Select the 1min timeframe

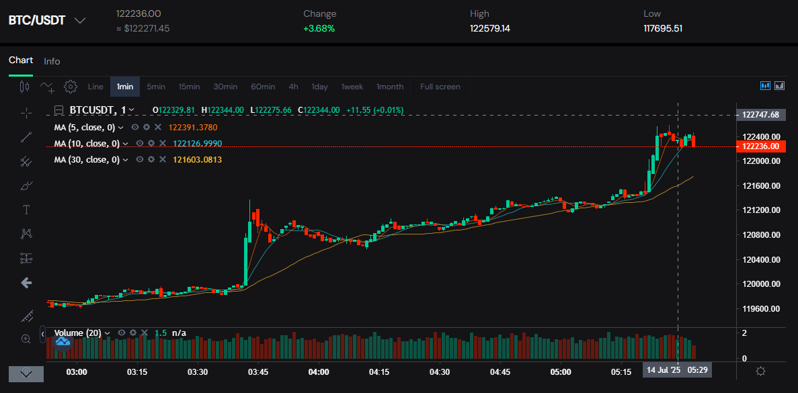[x=125, y=87]
